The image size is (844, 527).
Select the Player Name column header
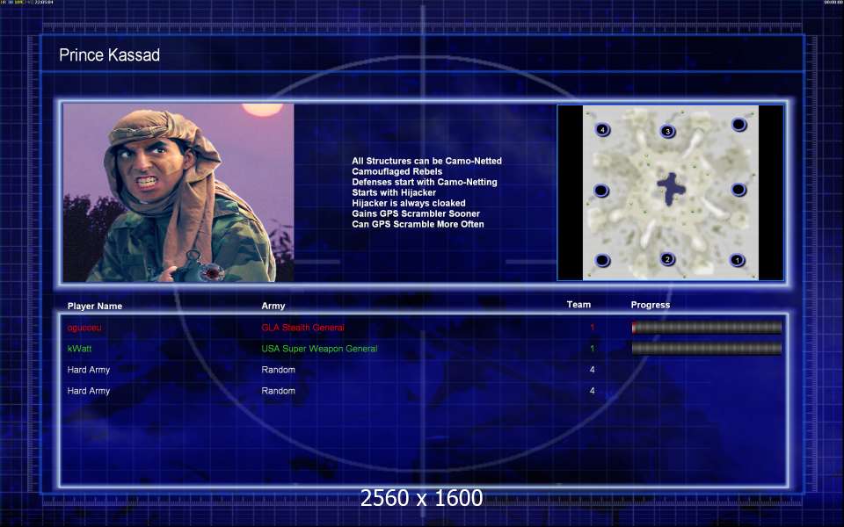(x=95, y=306)
